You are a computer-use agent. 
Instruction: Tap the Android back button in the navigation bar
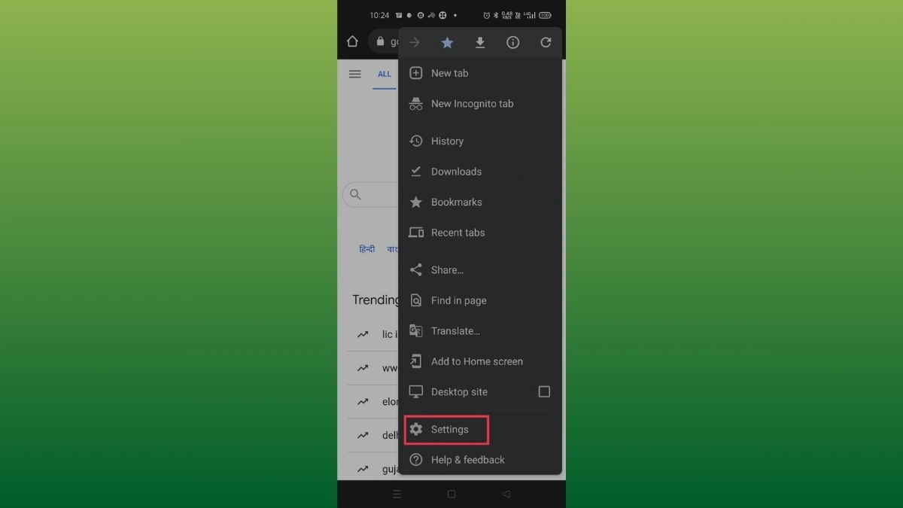click(506, 494)
